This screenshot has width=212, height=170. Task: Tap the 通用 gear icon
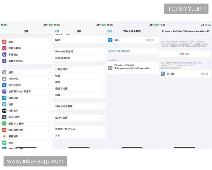(x=4, y=72)
